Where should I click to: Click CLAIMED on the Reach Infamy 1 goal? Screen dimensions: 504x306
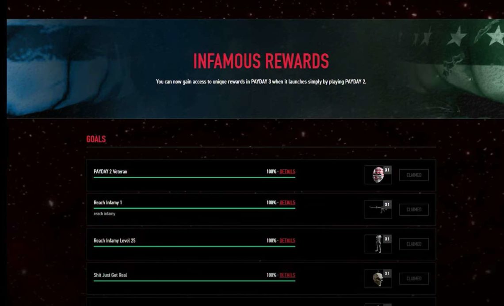(x=413, y=209)
